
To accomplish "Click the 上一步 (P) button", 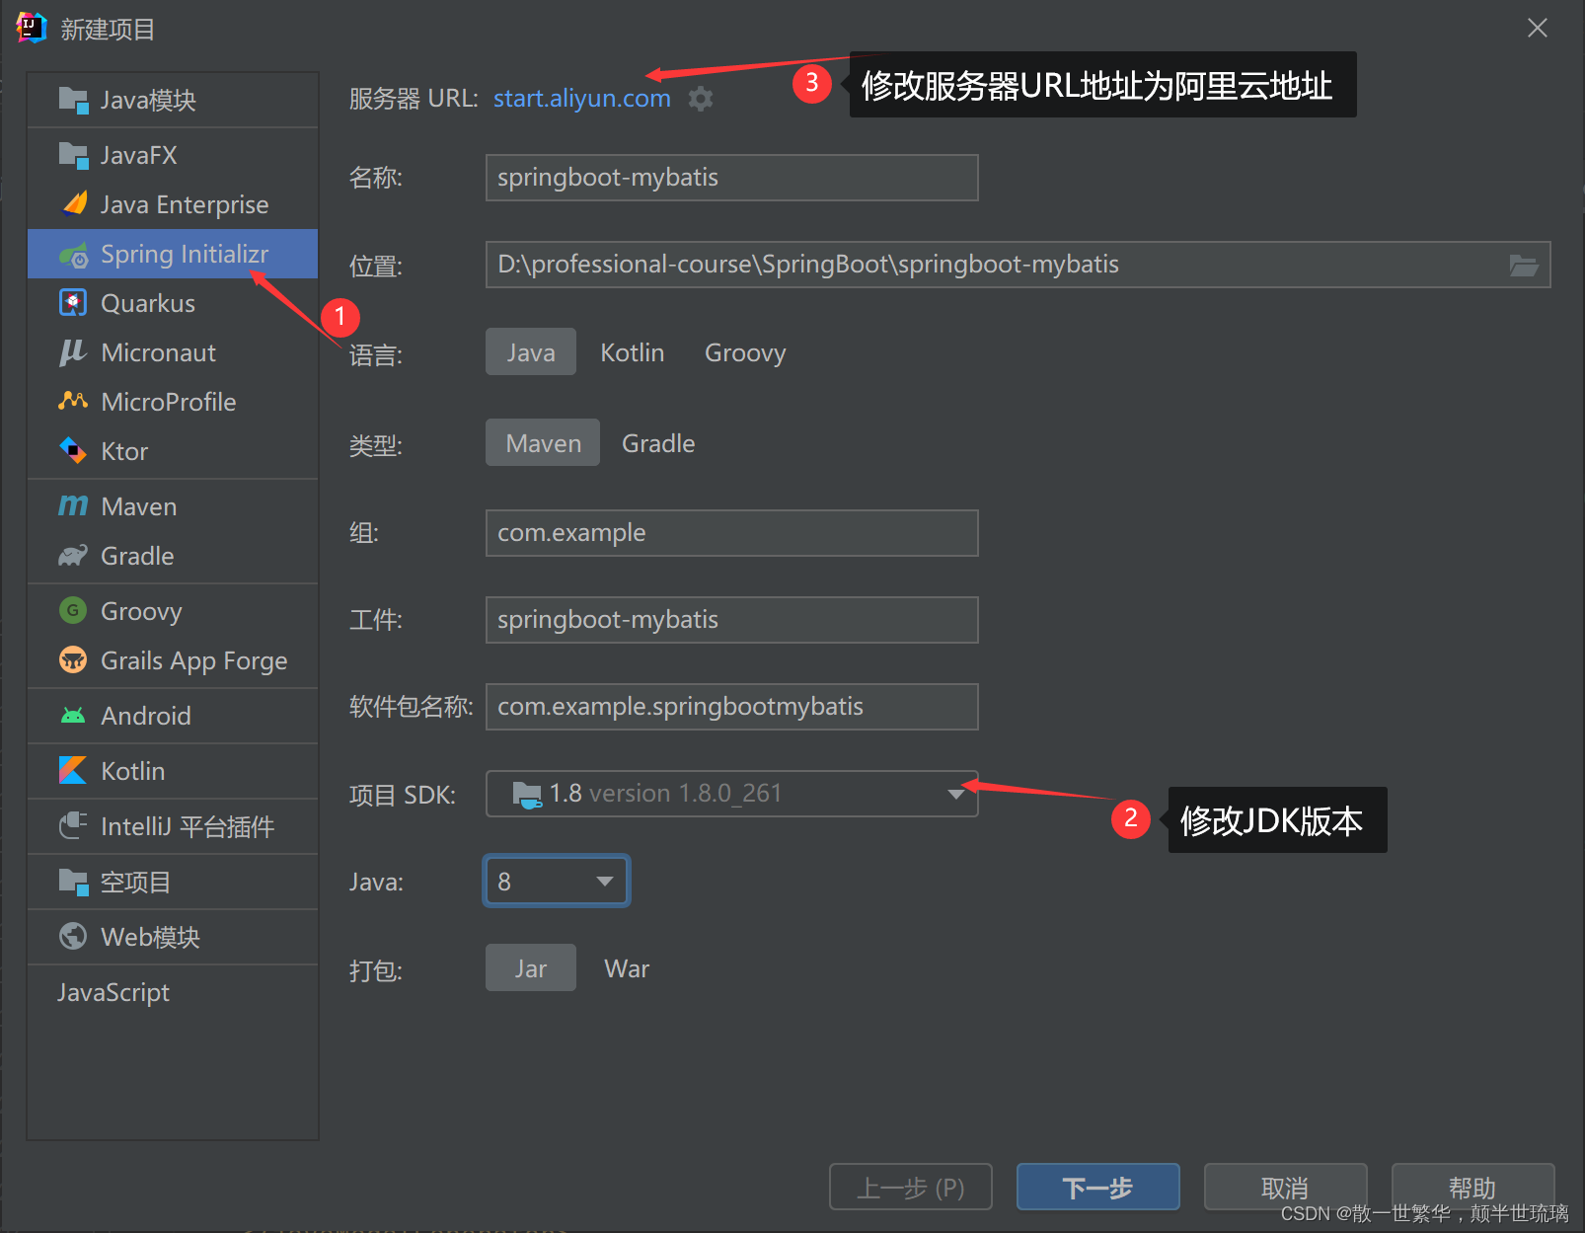I will click(x=910, y=1187).
